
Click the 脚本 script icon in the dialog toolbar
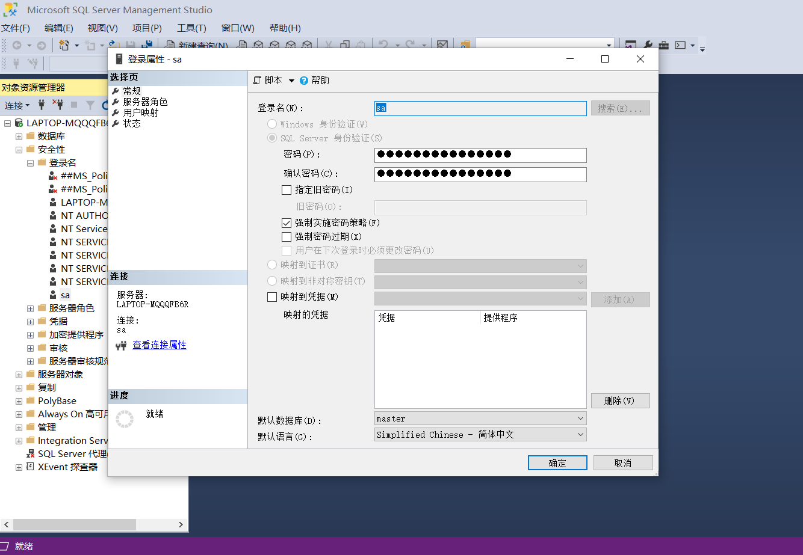[x=257, y=80]
